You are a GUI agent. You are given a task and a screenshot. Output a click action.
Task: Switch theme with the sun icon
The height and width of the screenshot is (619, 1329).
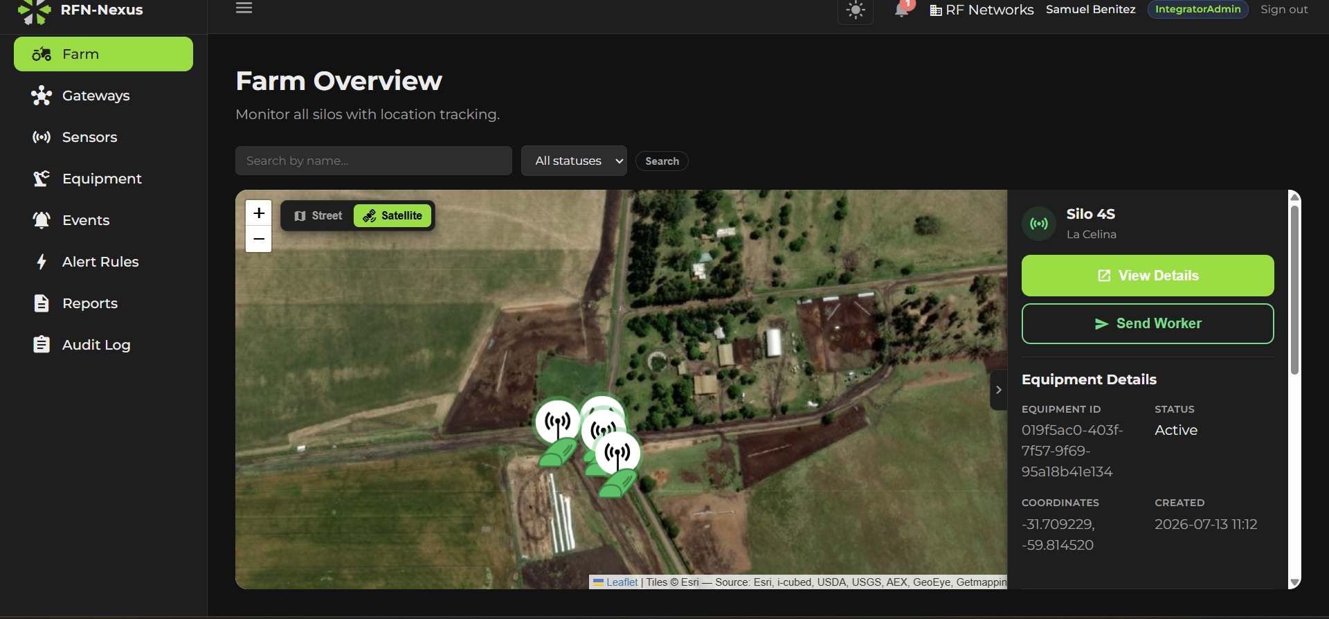(856, 10)
